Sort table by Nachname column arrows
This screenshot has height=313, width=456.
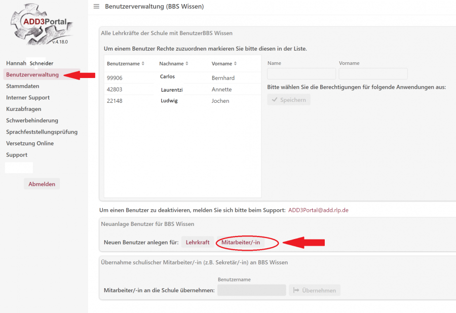coord(187,64)
